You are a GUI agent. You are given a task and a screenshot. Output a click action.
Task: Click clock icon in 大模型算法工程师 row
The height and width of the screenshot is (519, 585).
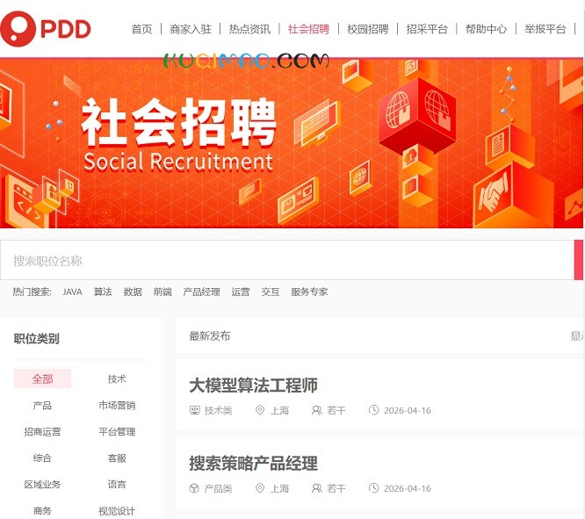[374, 410]
